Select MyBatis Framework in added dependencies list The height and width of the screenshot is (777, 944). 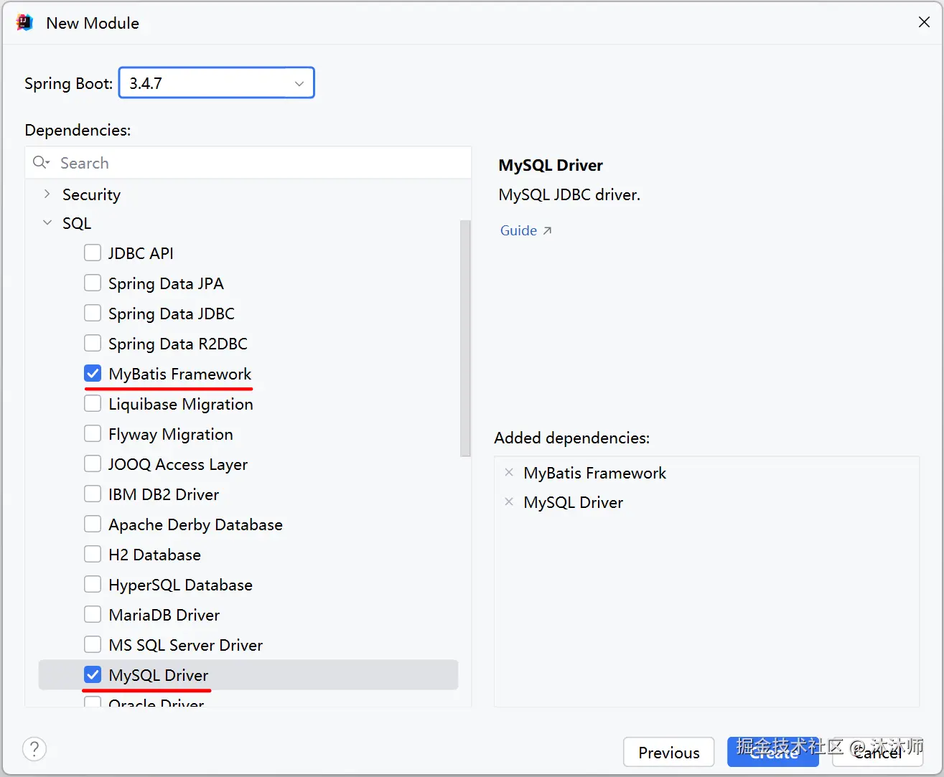pos(594,473)
